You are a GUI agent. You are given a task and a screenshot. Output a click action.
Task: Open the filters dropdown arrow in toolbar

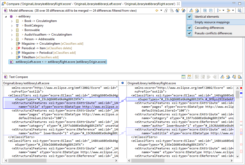[x=233, y=11]
